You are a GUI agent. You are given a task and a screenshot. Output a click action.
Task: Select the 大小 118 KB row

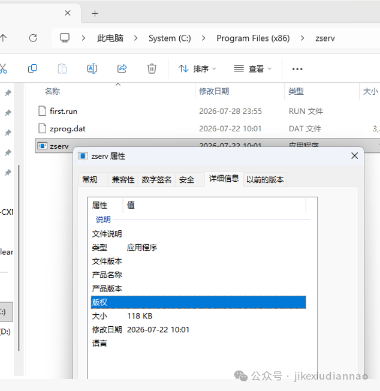(x=198, y=316)
